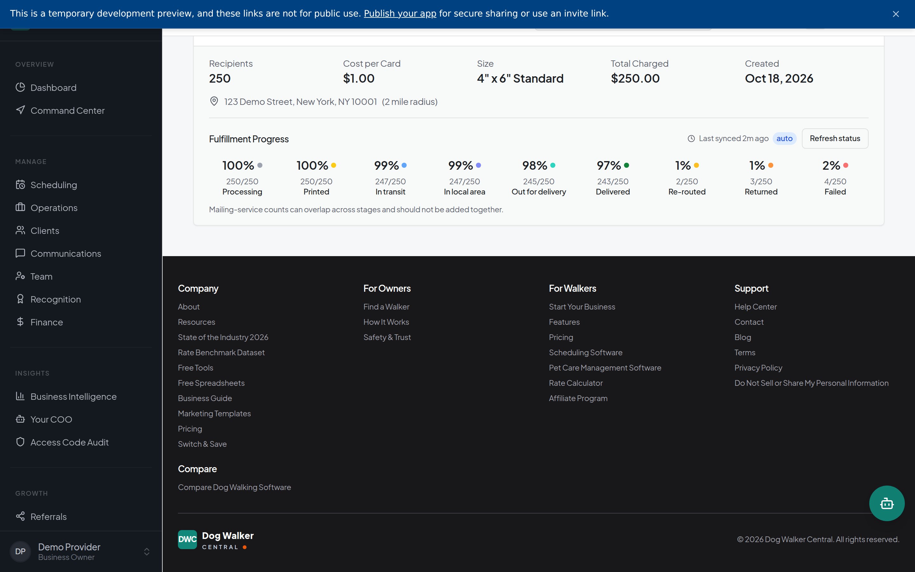Click the Switch & Save footer link
The image size is (915, 572).
(202, 444)
